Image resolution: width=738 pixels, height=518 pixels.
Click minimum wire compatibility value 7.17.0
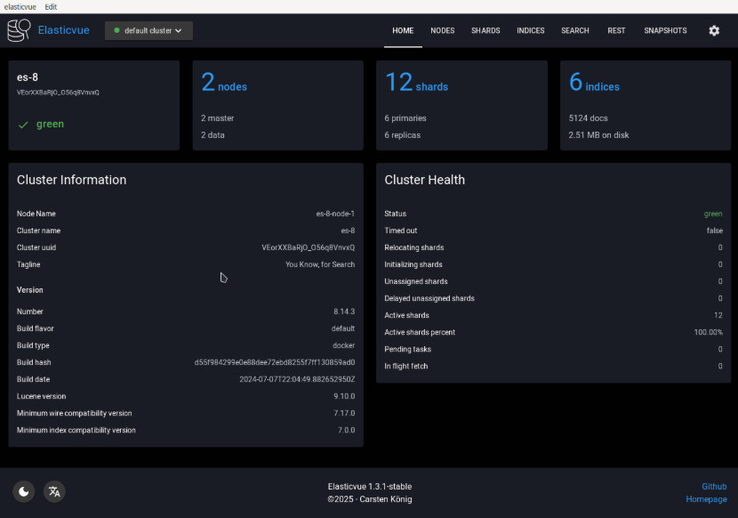tap(344, 413)
